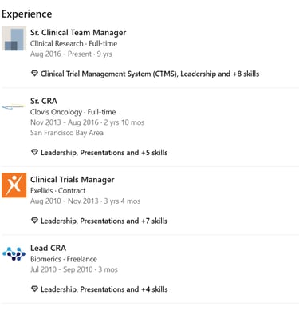The width and height of the screenshot is (299, 311).
Task: Click the skills diamond icon under Clinical Trials Manager
Action: 34,221
